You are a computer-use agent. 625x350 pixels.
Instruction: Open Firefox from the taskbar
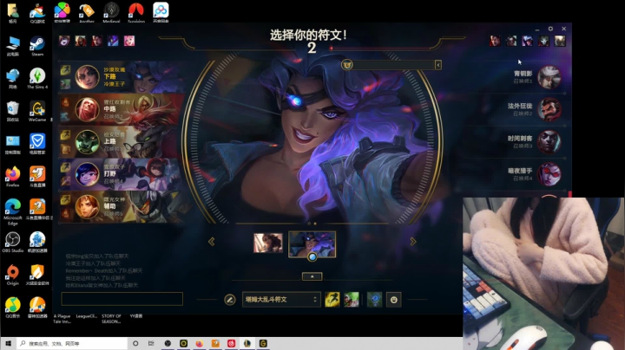coord(200,343)
